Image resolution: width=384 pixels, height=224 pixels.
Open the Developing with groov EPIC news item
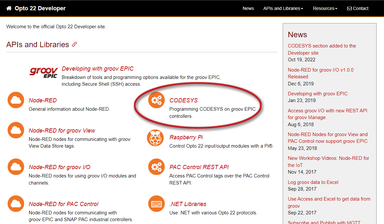pos(318,94)
